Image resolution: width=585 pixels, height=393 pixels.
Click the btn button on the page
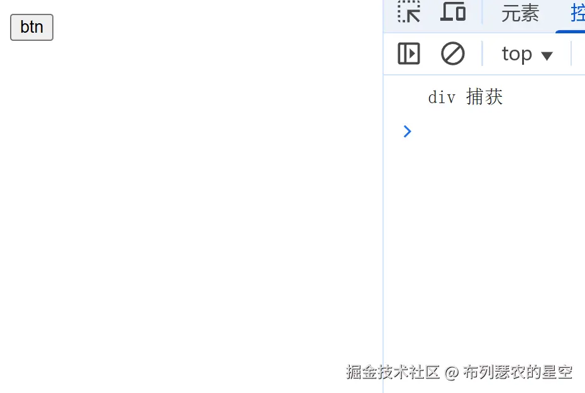[x=31, y=27]
